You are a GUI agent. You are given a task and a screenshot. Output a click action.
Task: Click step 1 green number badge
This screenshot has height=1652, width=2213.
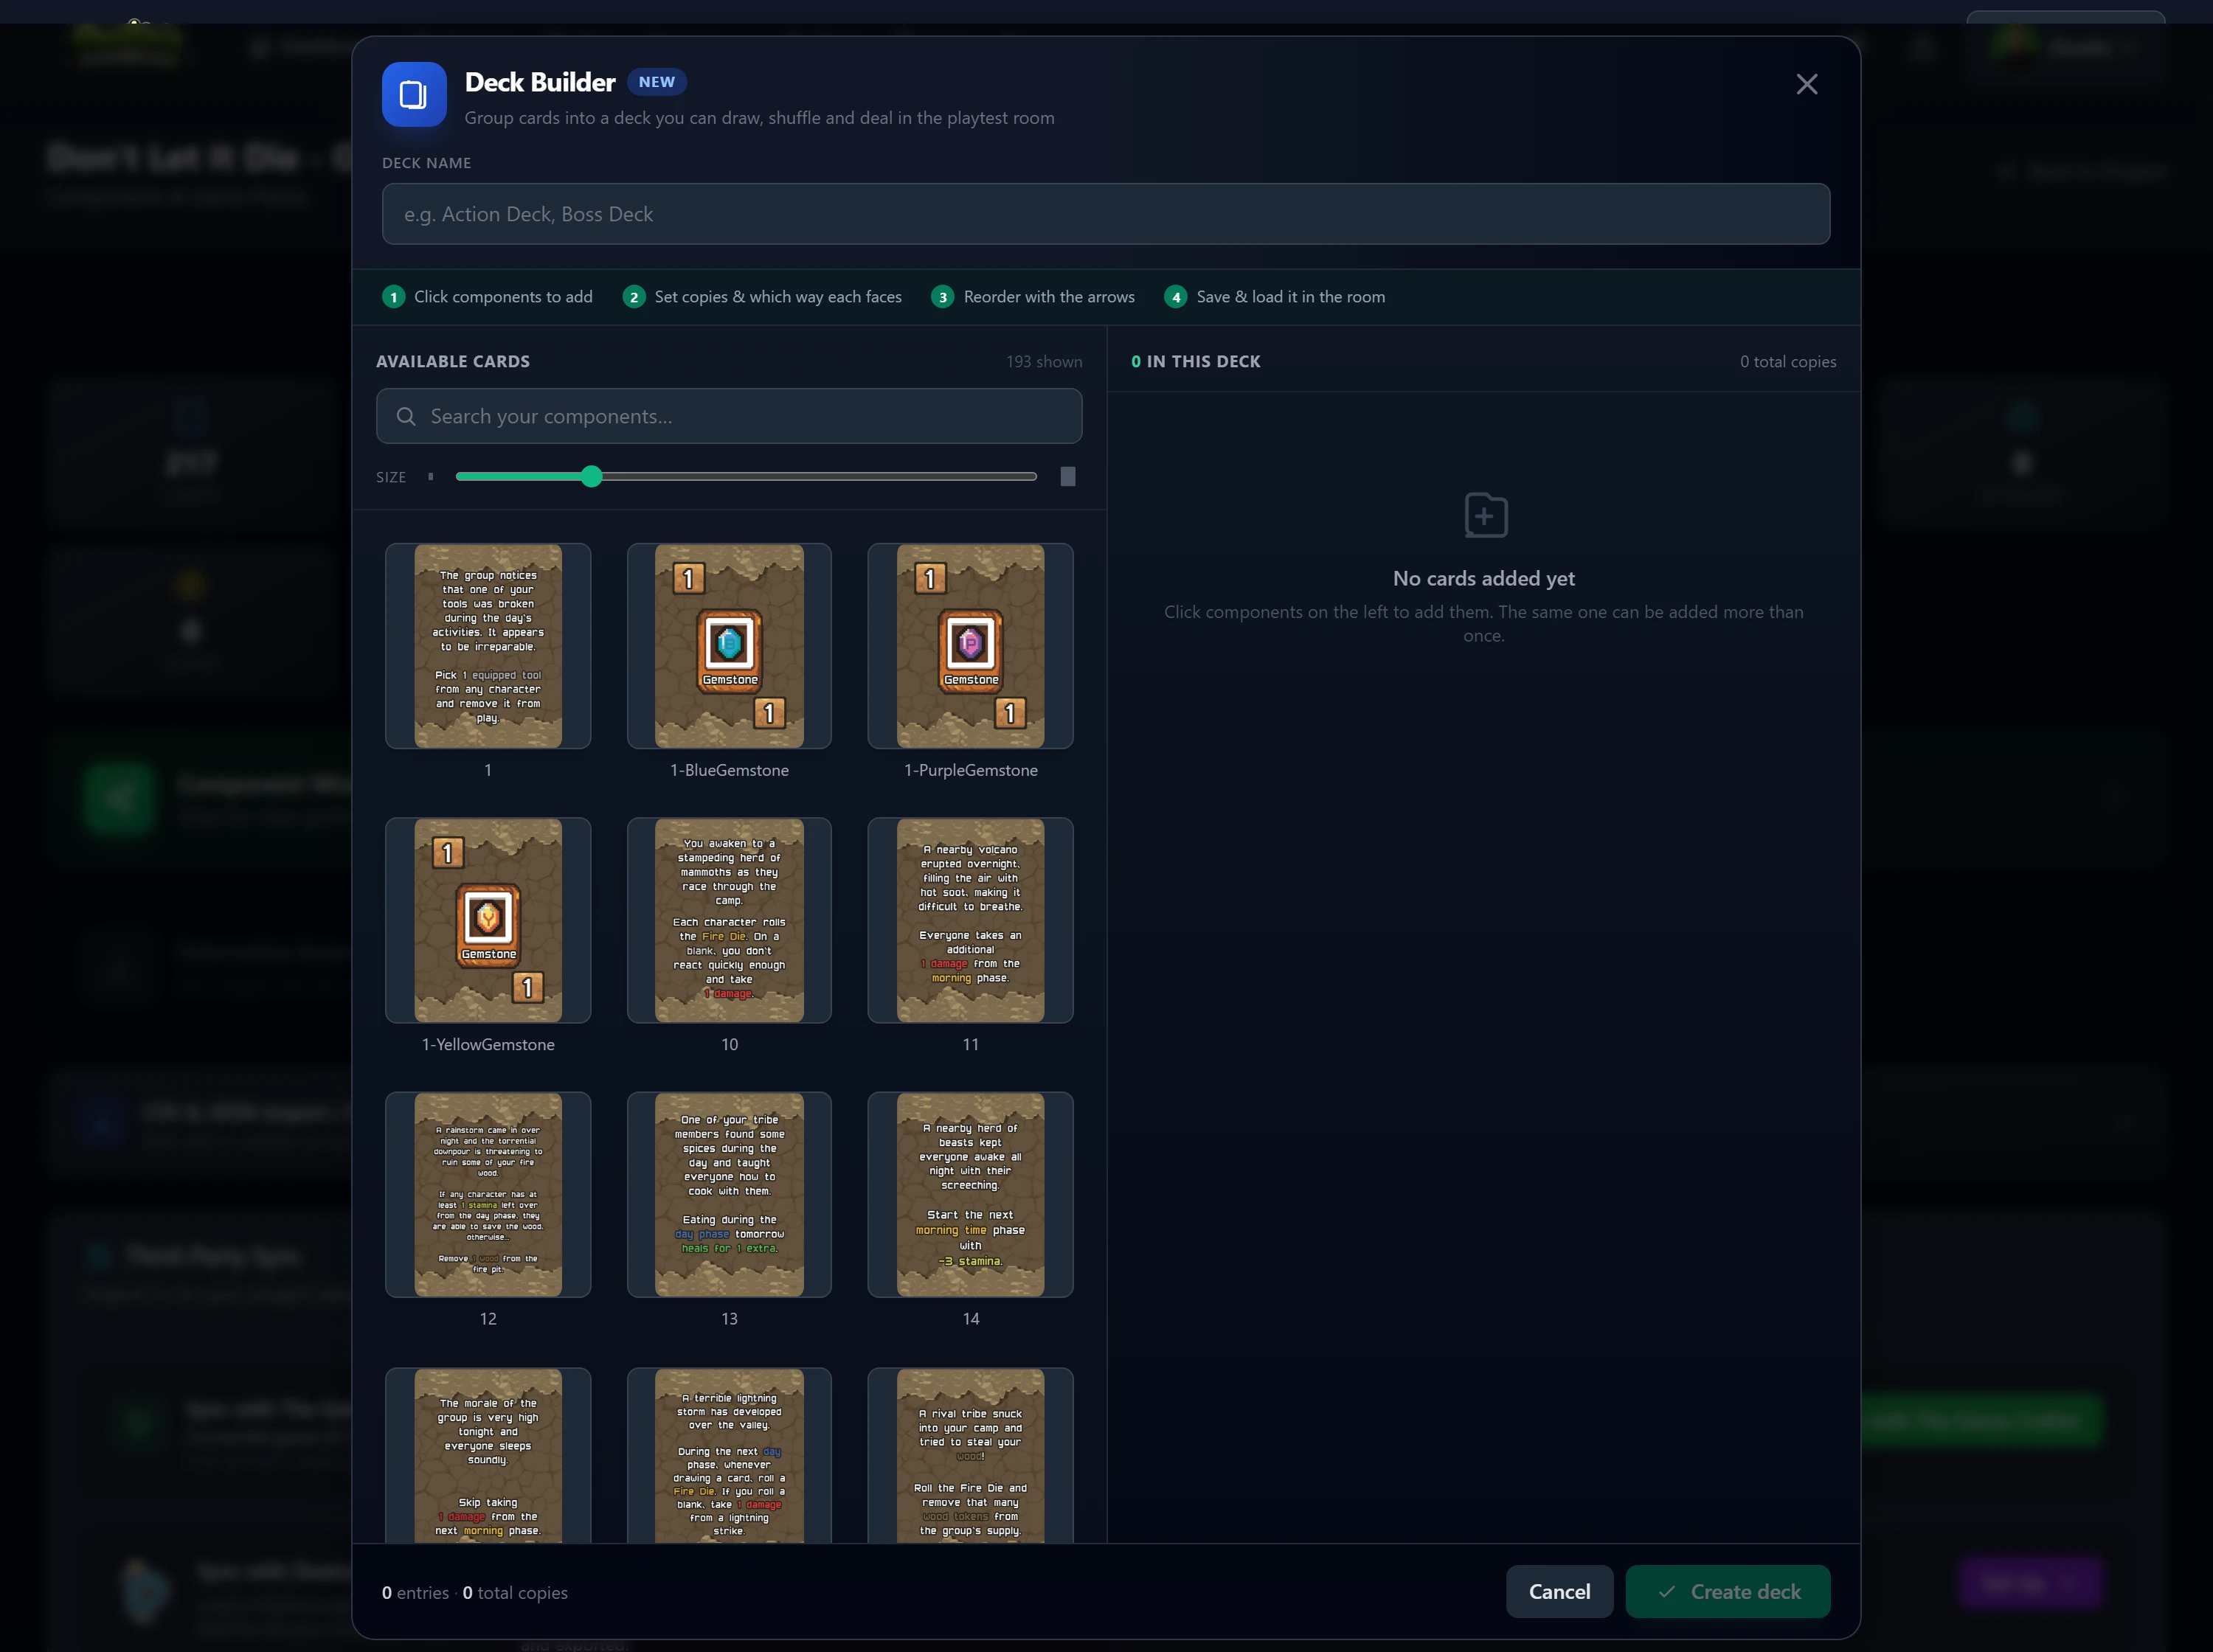(x=394, y=297)
